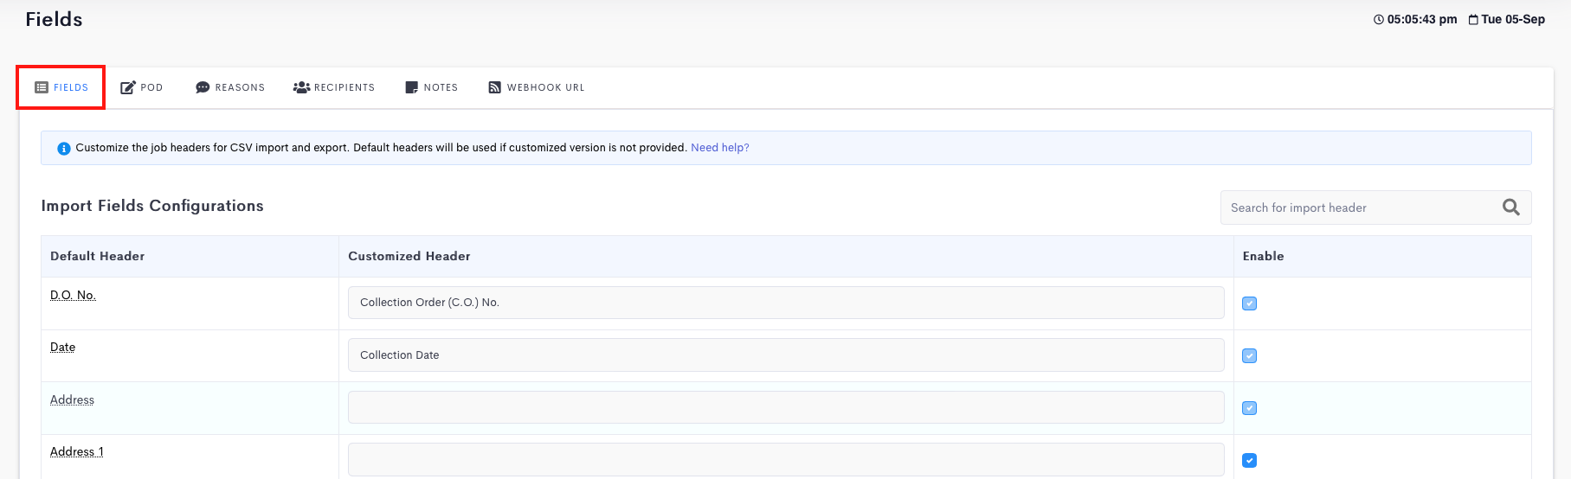Click the Fields tab table icon
Screen dimensions: 1571x479
point(42,87)
